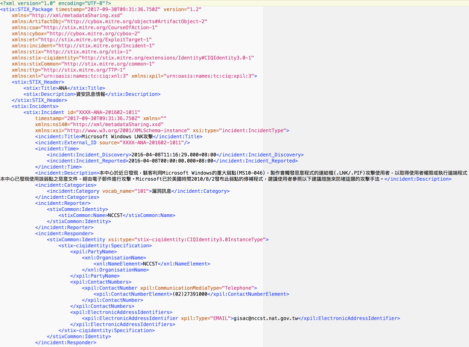Click closing xpil:ElectronicAddressIdentifiers tag
This screenshot has height=347, width=469.
[123, 325]
